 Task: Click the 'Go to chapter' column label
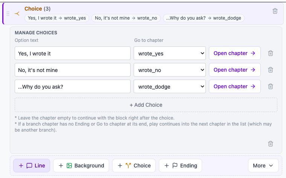pyautogui.click(x=149, y=40)
